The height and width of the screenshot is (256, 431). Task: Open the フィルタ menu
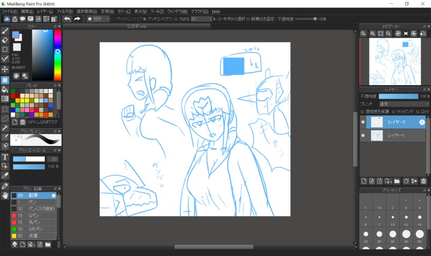64,11
